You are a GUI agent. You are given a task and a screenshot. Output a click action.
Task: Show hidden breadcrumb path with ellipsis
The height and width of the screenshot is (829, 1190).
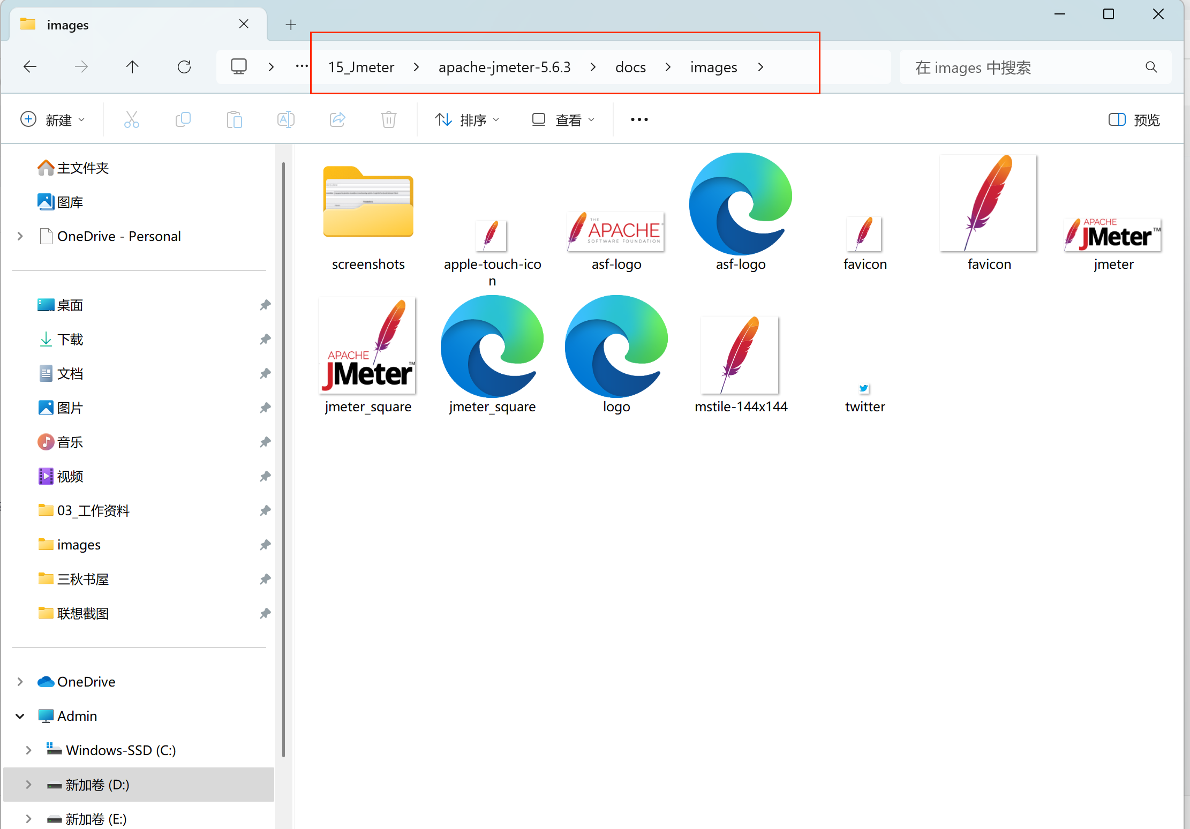click(302, 66)
